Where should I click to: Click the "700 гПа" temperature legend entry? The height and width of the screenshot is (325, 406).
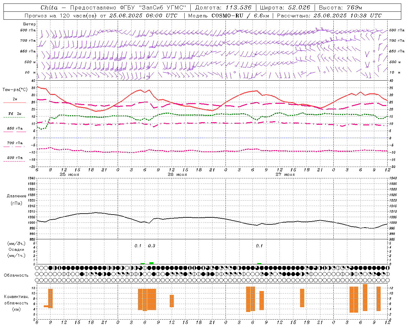(15, 143)
